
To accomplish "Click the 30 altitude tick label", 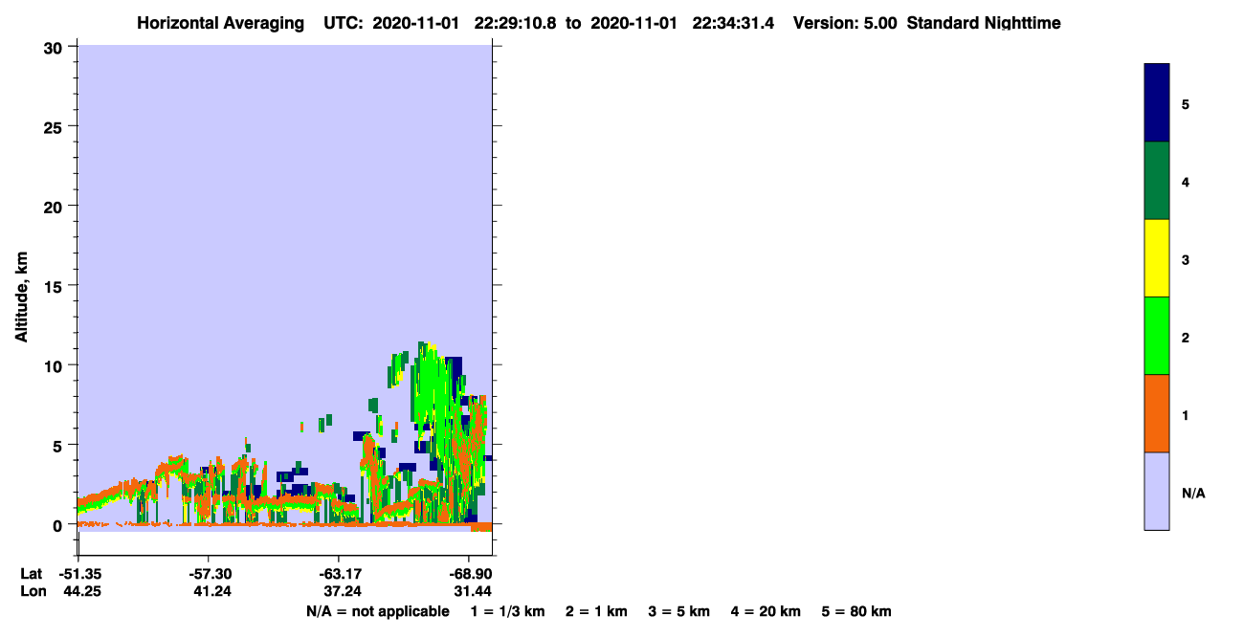I will tap(54, 47).
